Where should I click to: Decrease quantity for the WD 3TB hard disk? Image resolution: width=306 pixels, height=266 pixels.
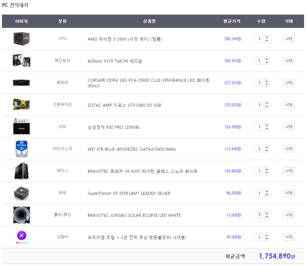(266, 151)
